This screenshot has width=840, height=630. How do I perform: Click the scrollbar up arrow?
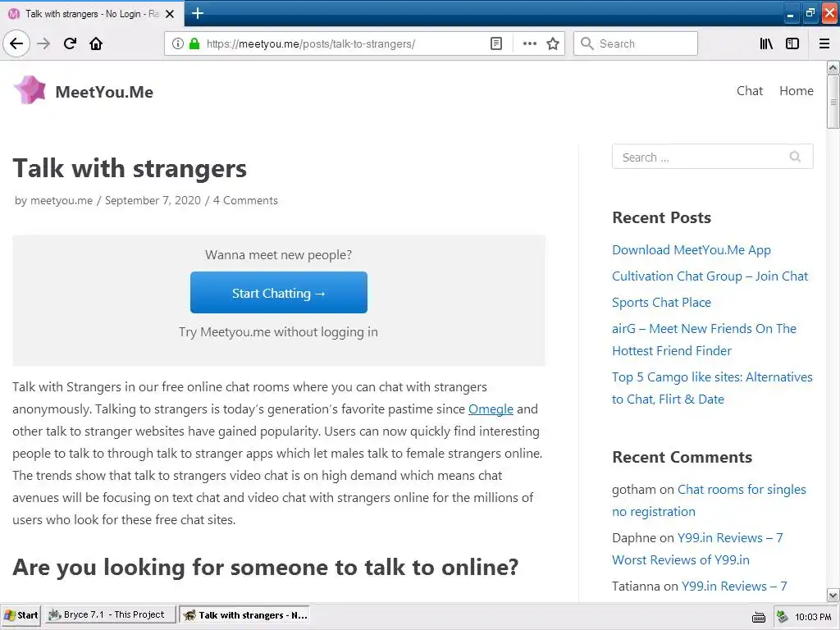(x=833, y=67)
